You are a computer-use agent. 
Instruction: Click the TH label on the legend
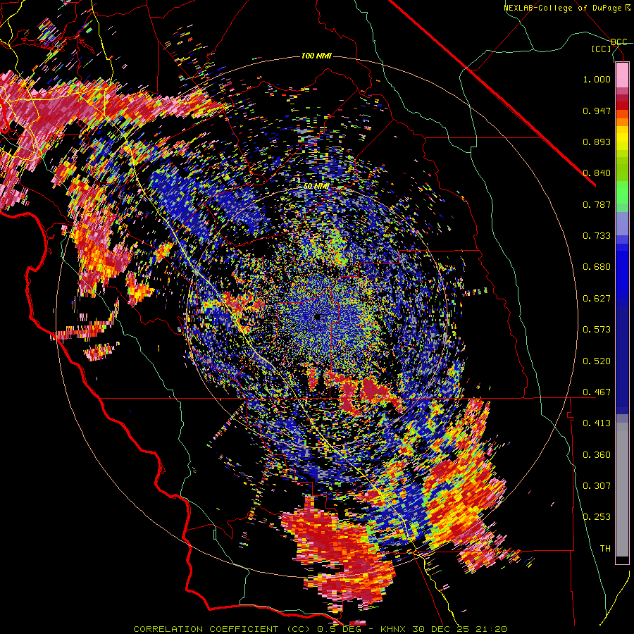point(605,549)
